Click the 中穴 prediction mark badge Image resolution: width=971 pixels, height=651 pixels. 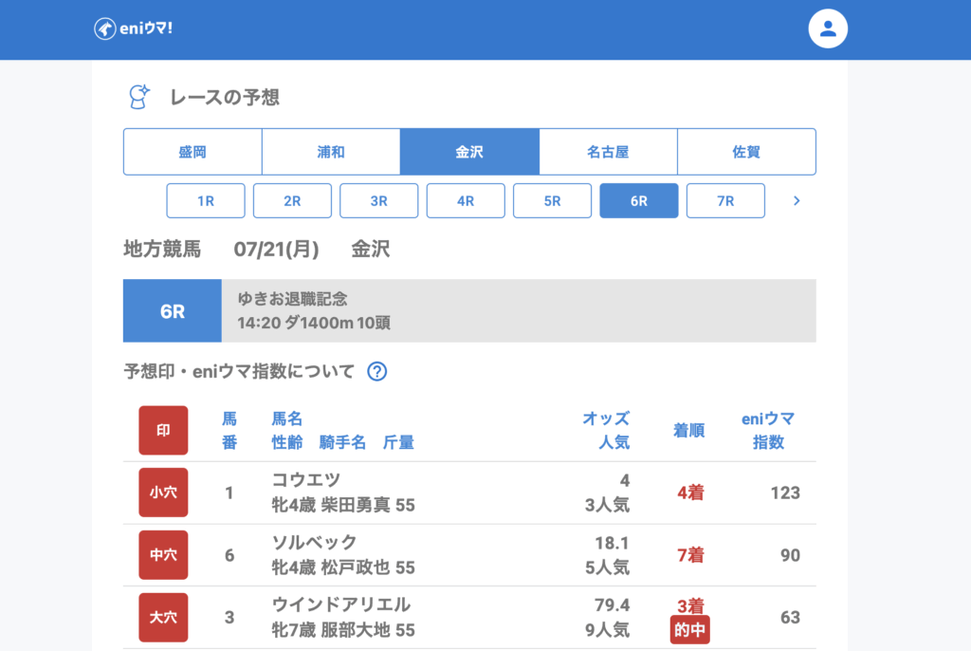coord(163,555)
